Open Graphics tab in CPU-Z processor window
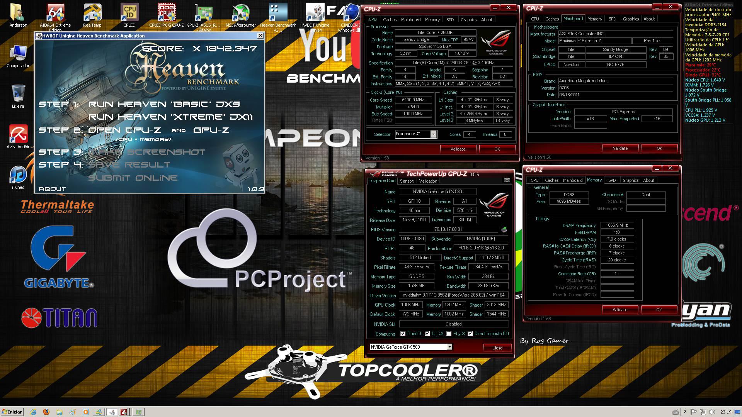This screenshot has width=742, height=417. tap(468, 20)
